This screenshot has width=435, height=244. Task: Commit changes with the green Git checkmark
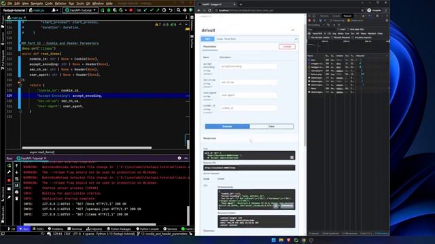[152, 10]
